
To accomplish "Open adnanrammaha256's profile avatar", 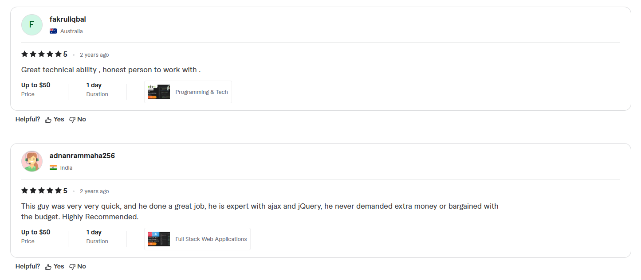I will pyautogui.click(x=31, y=161).
